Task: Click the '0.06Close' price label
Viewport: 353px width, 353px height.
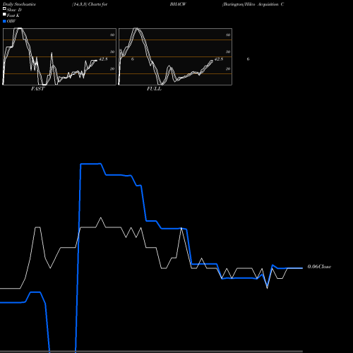Action: (x=319, y=267)
